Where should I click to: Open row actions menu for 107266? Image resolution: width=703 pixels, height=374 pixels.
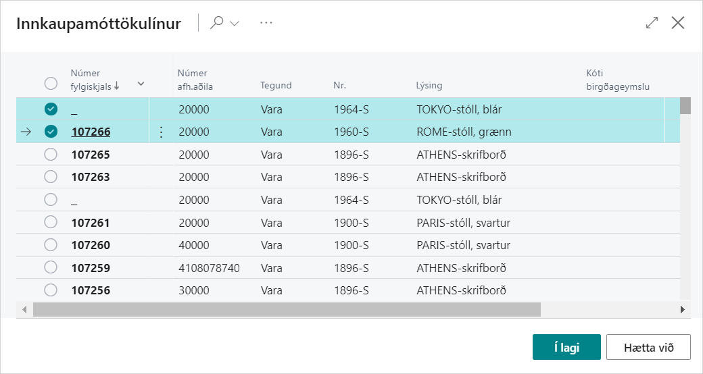click(161, 132)
